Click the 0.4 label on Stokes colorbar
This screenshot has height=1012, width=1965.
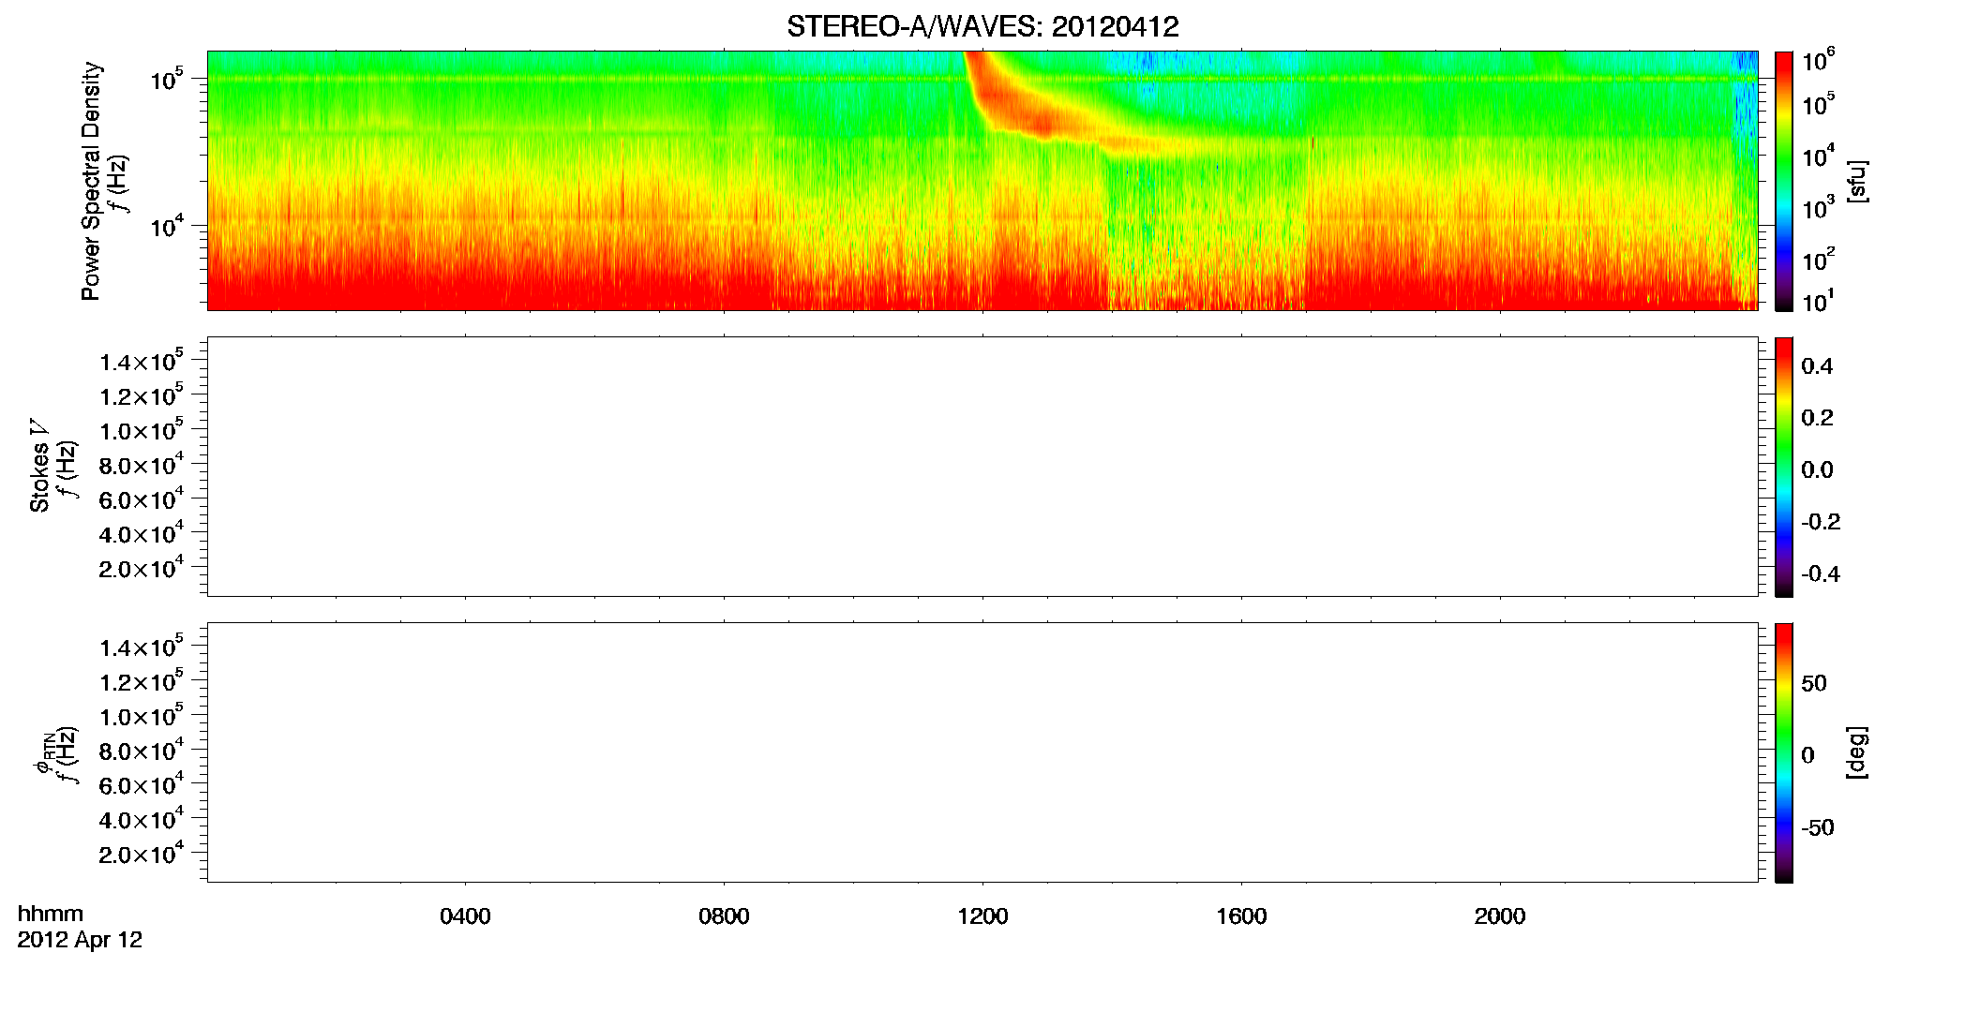point(1817,366)
